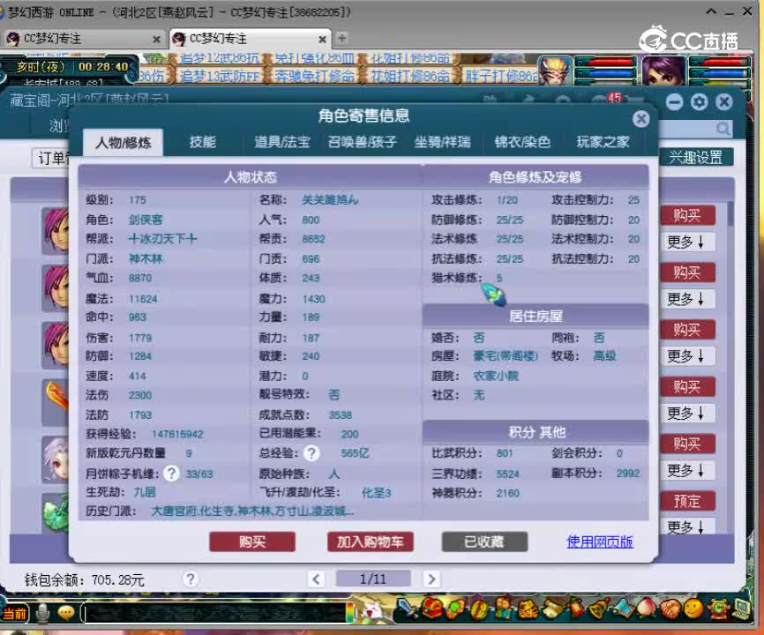Expand the first 更多↓ listing row
The width and height of the screenshot is (764, 635).
tap(686, 242)
